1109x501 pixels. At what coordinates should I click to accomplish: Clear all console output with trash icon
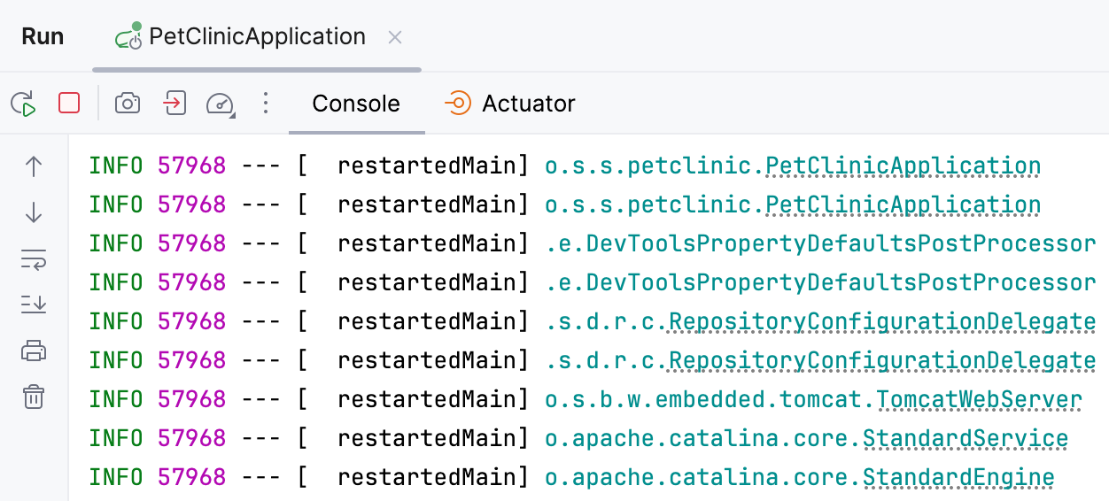(34, 397)
